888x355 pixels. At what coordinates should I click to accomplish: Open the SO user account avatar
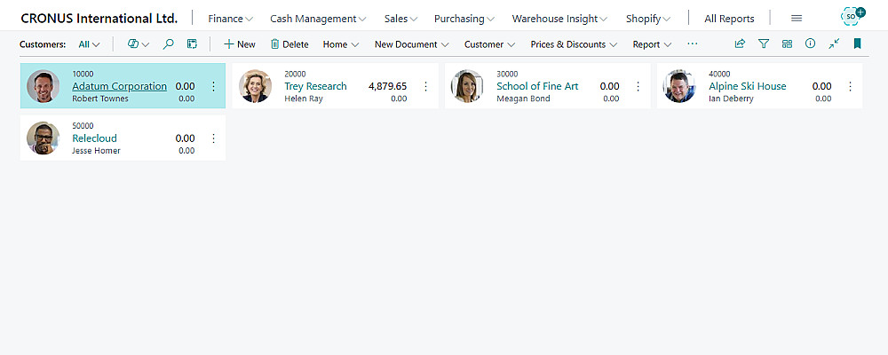point(852,17)
